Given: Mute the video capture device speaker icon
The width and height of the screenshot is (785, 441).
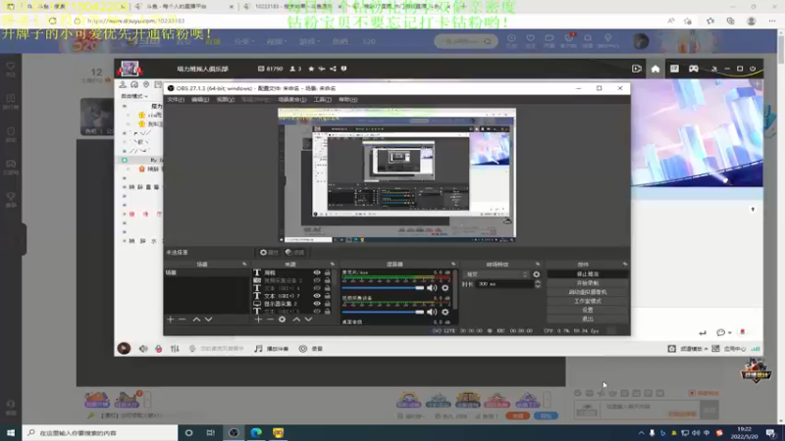Looking at the screenshot, I should (x=432, y=312).
